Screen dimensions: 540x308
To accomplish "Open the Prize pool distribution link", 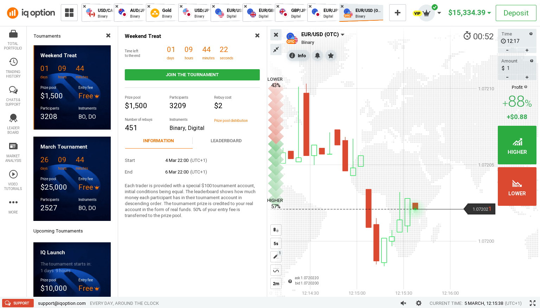I will point(231,120).
